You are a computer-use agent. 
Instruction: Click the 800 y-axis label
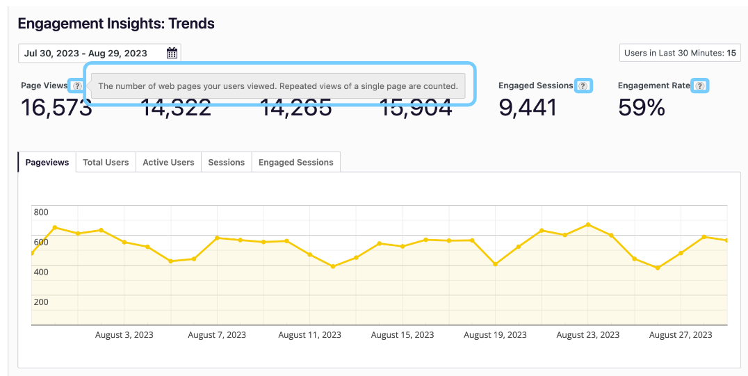pyautogui.click(x=41, y=213)
